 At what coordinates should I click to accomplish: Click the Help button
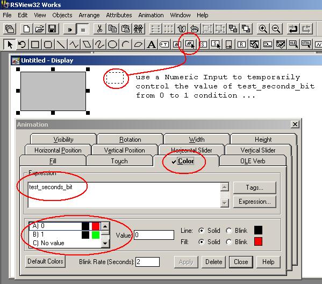pos(268,262)
